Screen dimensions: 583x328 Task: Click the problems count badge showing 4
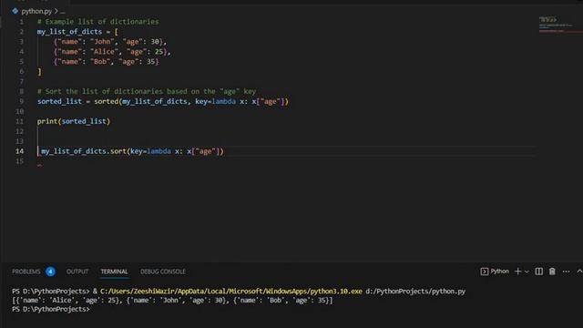51,272
